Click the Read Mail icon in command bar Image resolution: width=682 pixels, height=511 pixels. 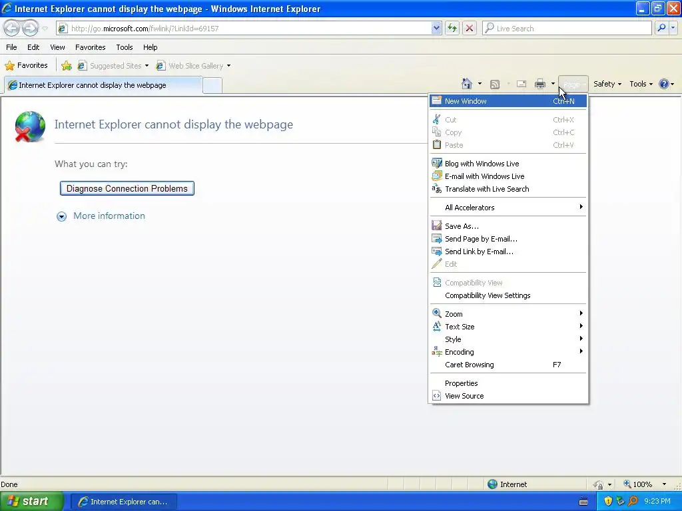(x=521, y=84)
